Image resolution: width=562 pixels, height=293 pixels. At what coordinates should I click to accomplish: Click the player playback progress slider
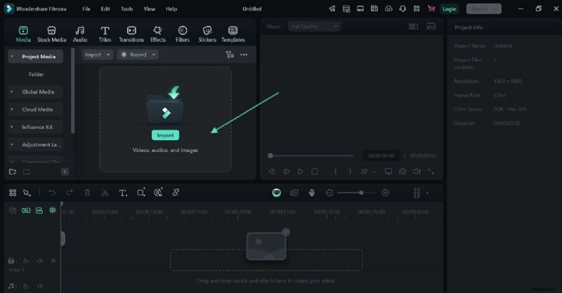[x=311, y=156]
